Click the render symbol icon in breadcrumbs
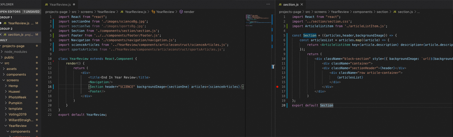 (181, 12)
